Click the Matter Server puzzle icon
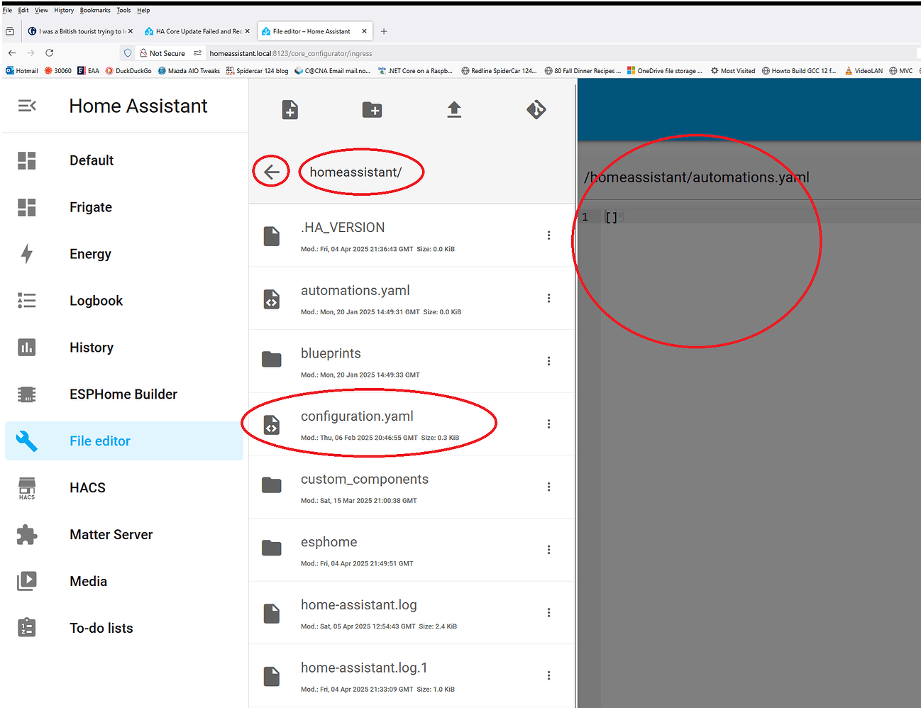This screenshot has height=708, width=921. [26, 534]
